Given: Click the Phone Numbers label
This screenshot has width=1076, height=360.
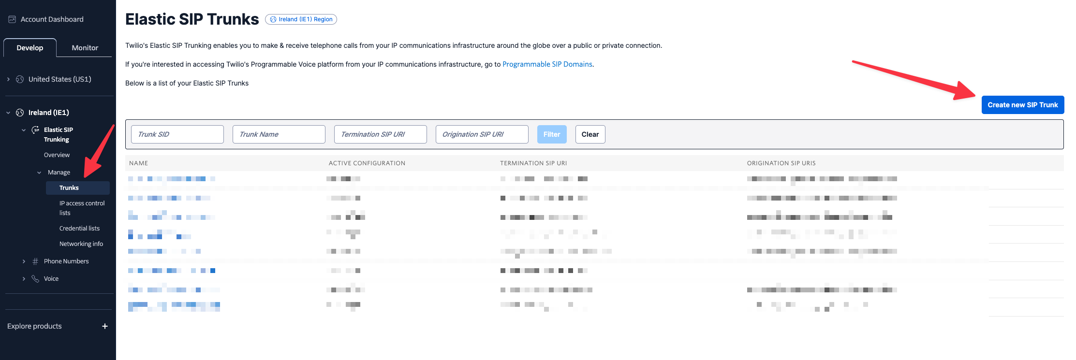Looking at the screenshot, I should click(66, 261).
